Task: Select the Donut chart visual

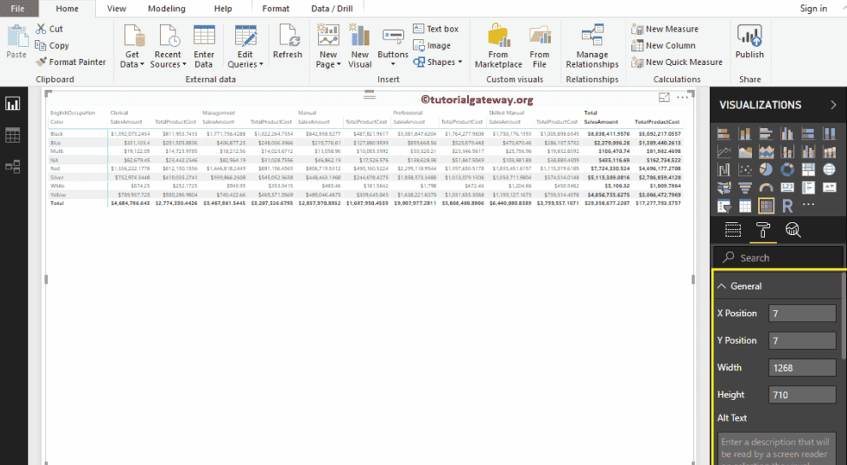Action: click(787, 170)
